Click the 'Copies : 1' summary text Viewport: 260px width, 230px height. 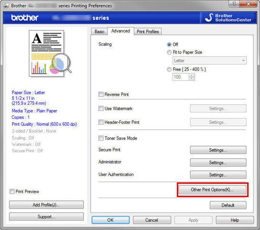click(x=20, y=118)
